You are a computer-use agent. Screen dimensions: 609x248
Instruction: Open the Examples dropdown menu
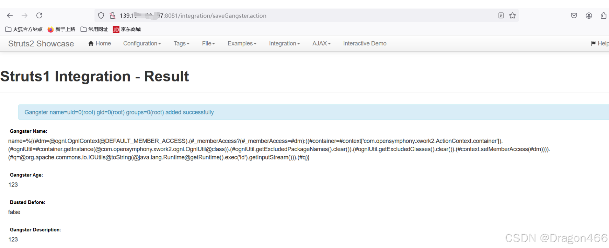click(x=242, y=43)
